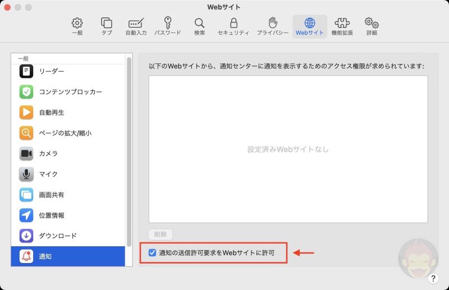This screenshot has width=449, height=290.
Task: Select the 自動再生 text label
Action: pos(52,112)
